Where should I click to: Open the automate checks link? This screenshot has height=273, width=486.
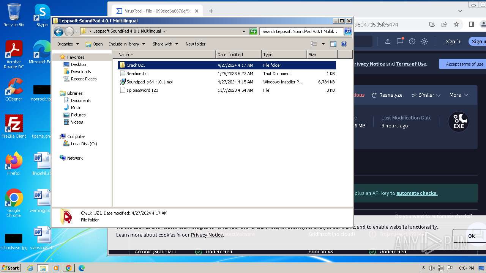tap(417, 193)
